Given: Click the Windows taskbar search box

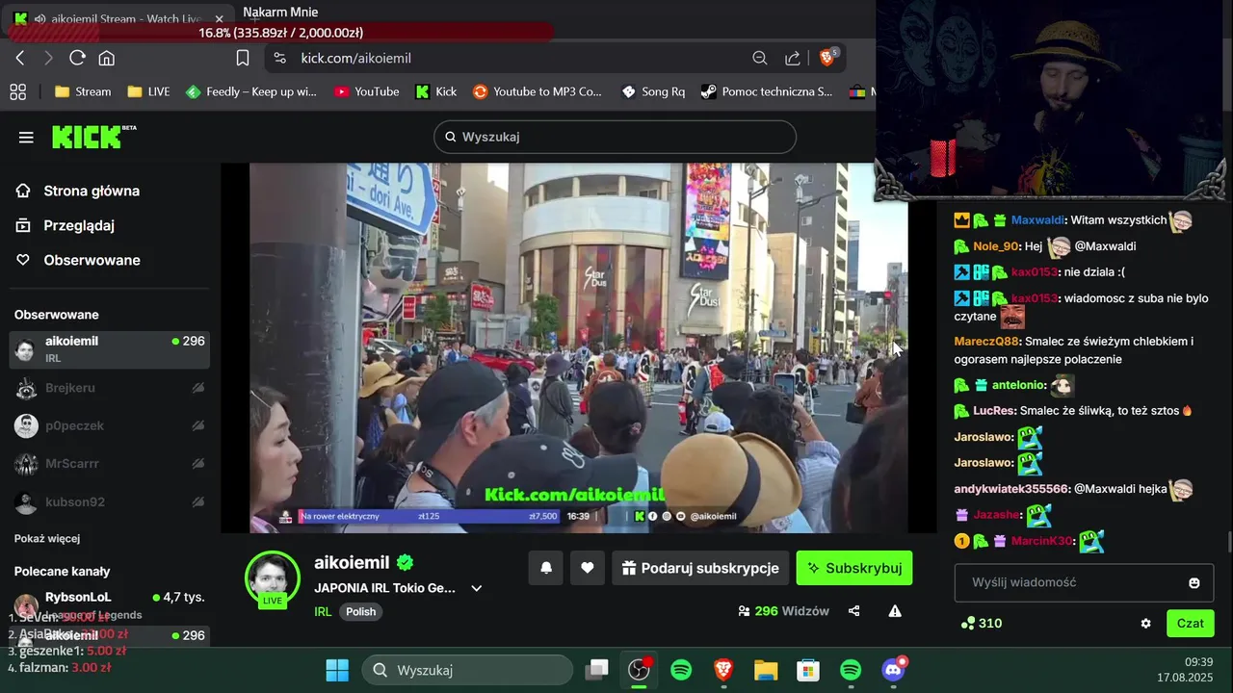Looking at the screenshot, I should (467, 670).
